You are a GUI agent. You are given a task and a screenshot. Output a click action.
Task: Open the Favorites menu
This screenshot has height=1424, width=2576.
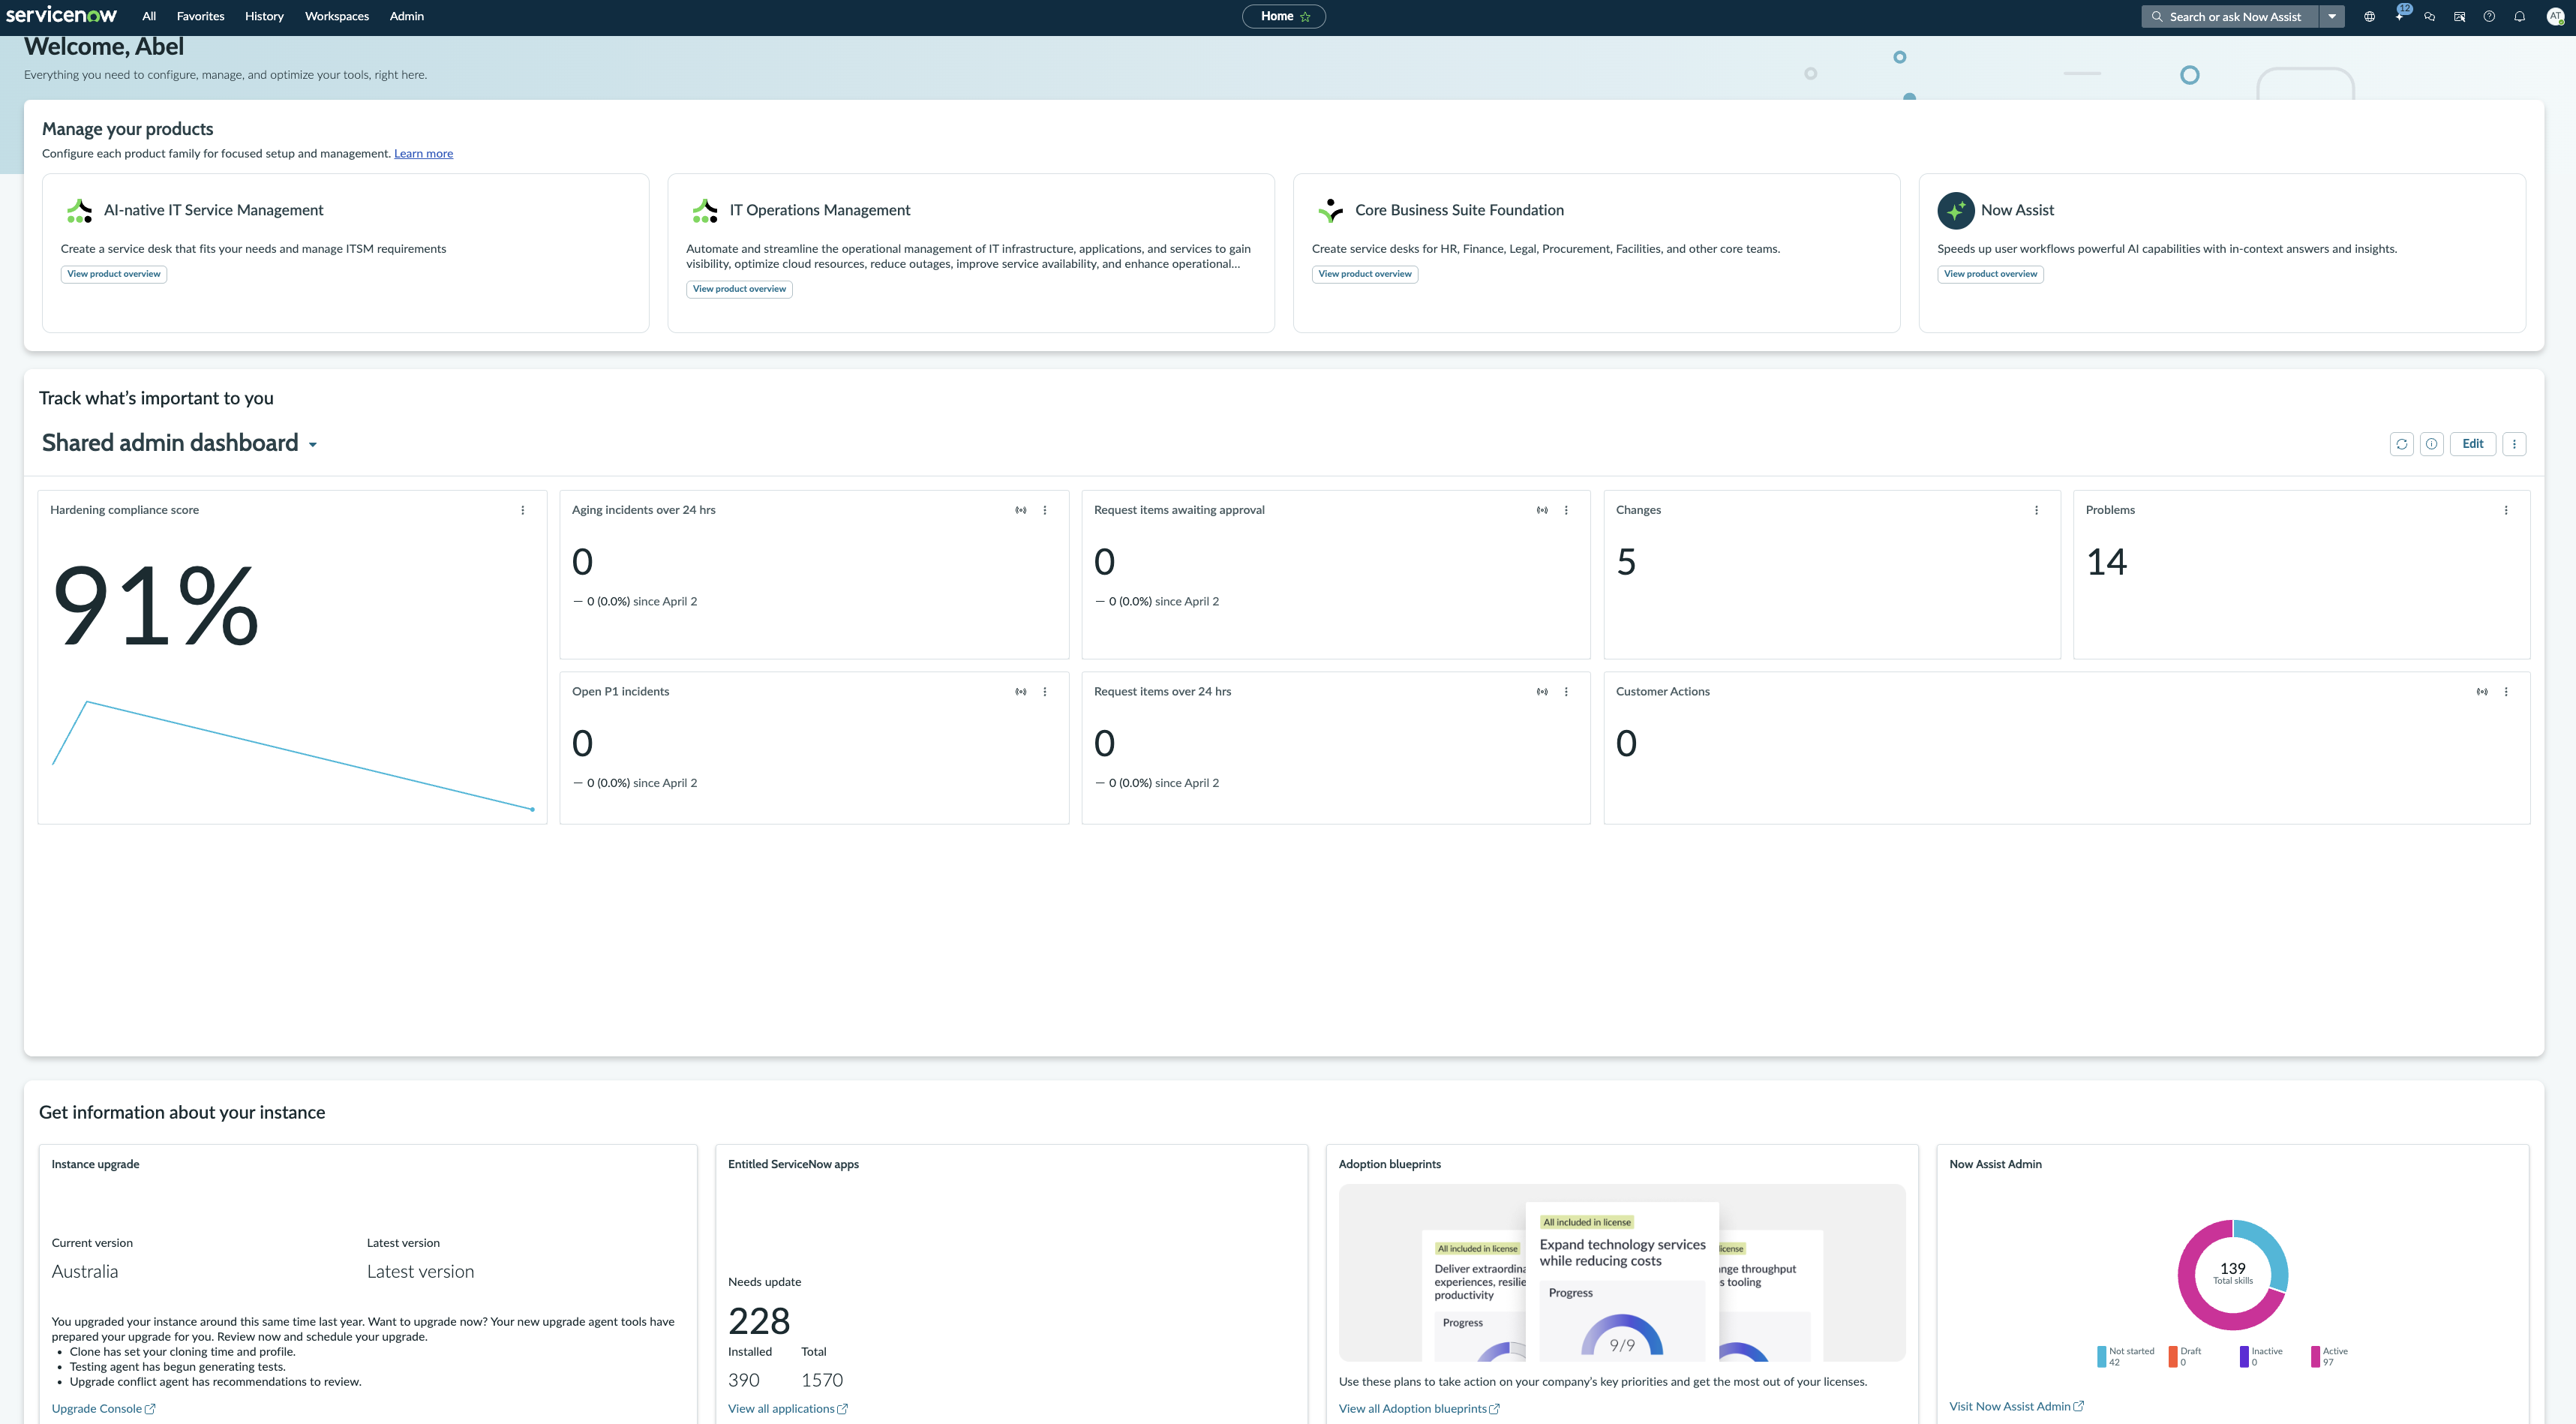[x=200, y=16]
